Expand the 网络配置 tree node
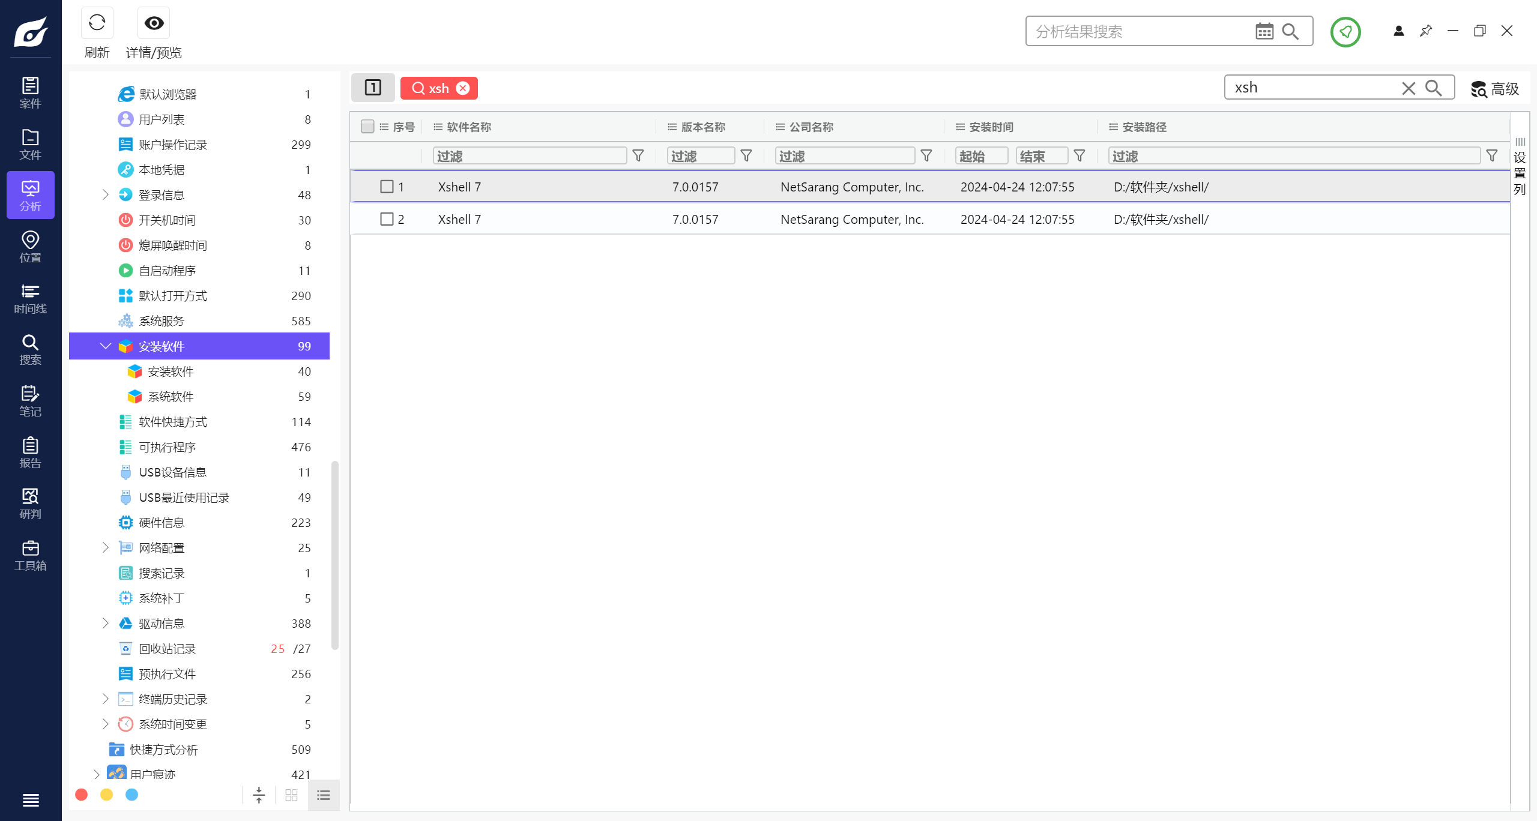The width and height of the screenshot is (1537, 821). tap(106, 548)
